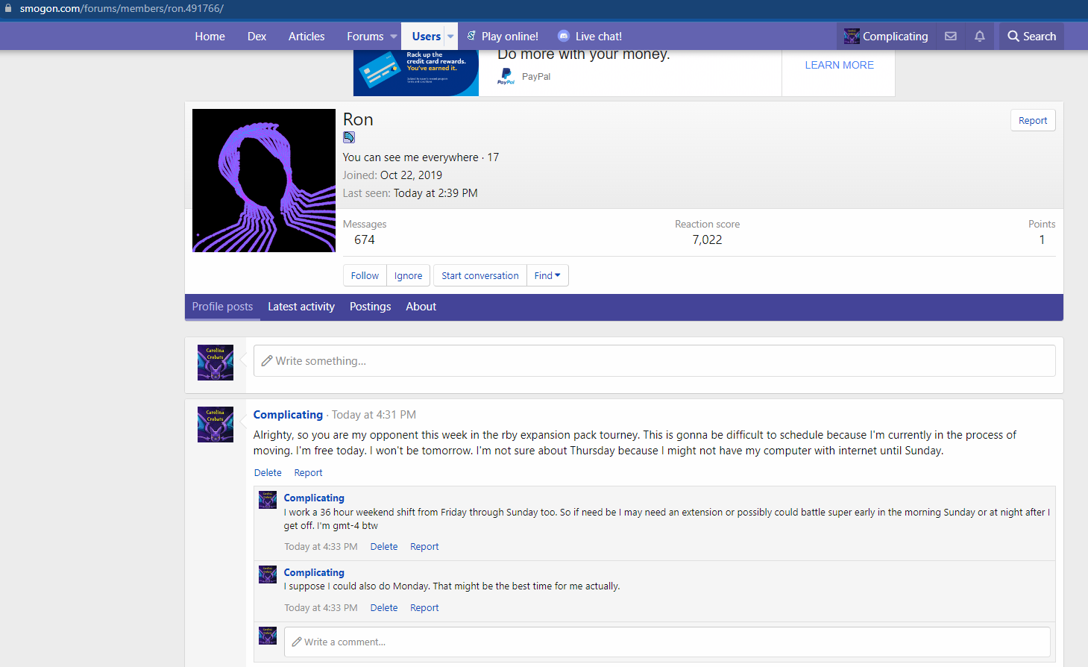Click the badge icon under Ron's name
The height and width of the screenshot is (667, 1088).
coord(349,137)
